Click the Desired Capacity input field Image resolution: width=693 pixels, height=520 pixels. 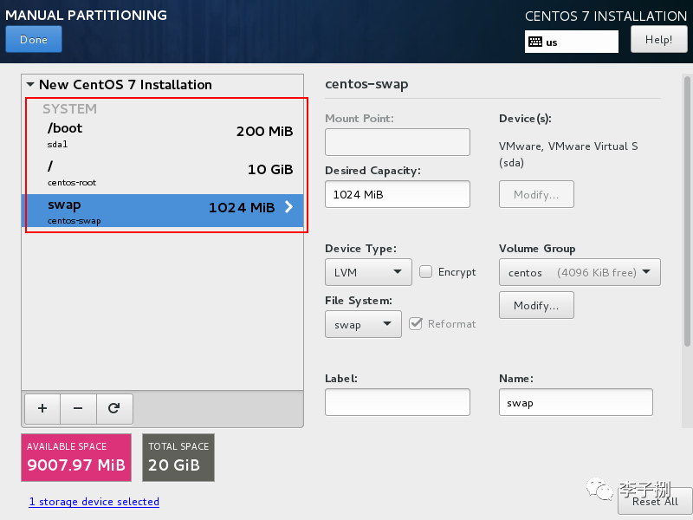397,194
